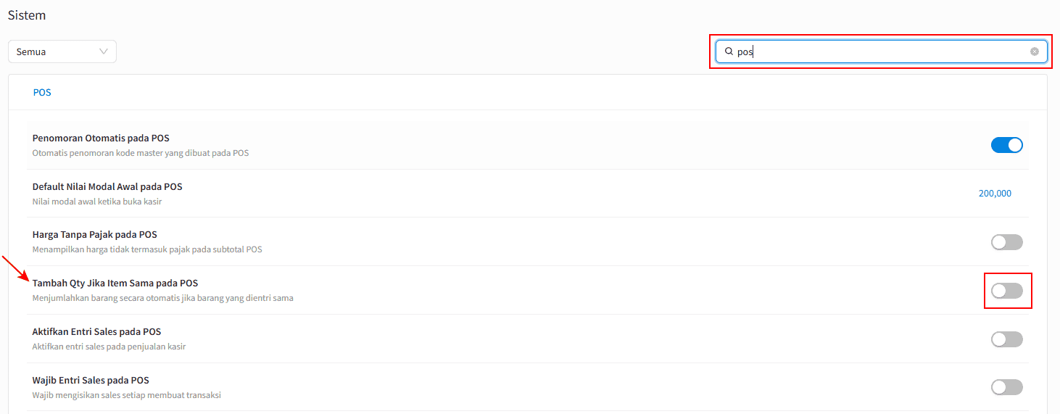Click Wajib Entri Sales pada POS title
Screen dimensions: 1060x414
[91, 381]
